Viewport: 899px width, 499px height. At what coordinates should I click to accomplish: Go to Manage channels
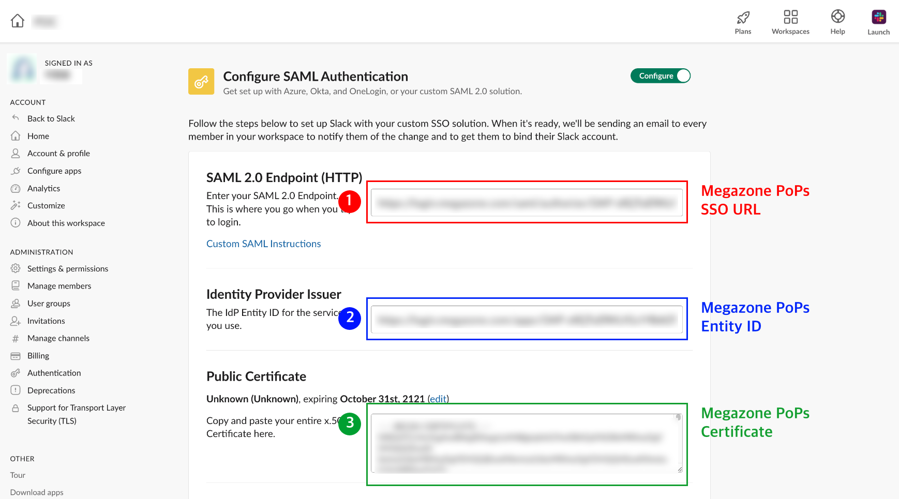click(58, 338)
